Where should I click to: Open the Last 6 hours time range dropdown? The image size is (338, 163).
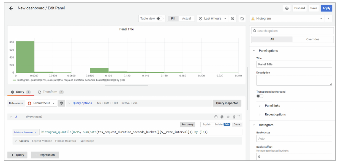click(x=213, y=19)
